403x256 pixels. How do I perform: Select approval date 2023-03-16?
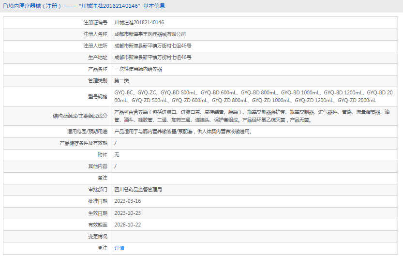tap(128, 201)
